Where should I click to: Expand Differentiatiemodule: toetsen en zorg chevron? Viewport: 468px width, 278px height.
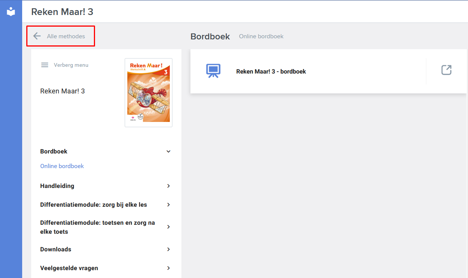[x=168, y=227]
